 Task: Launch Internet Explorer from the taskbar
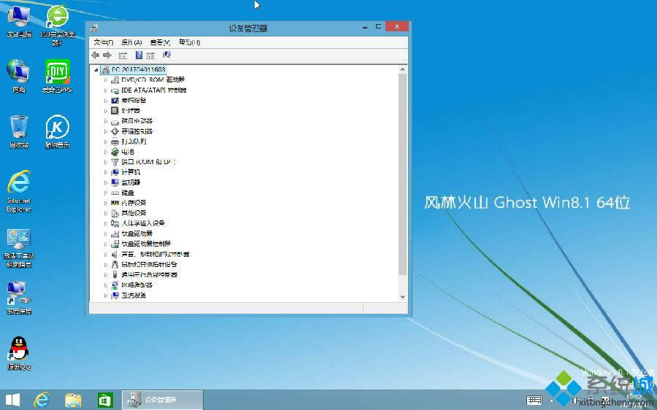[x=42, y=399]
